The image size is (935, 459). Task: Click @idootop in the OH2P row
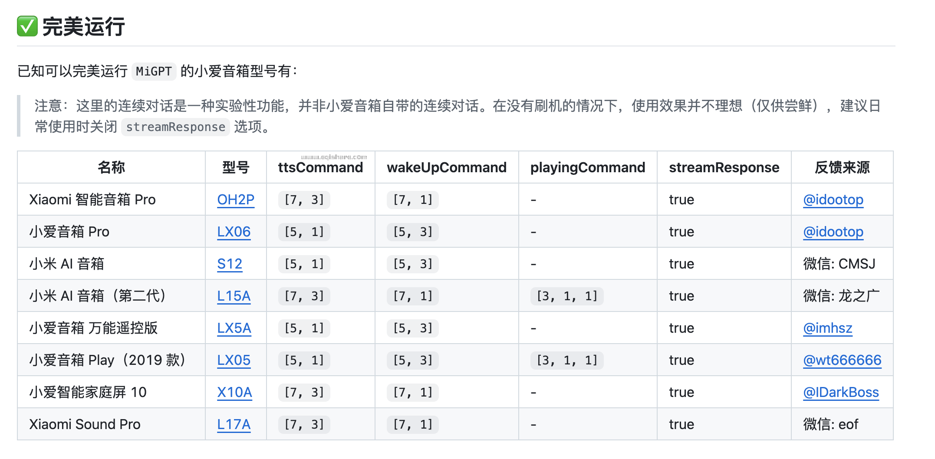click(833, 200)
